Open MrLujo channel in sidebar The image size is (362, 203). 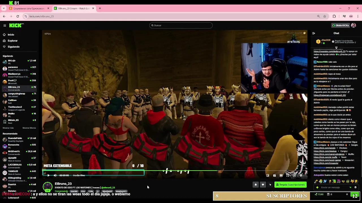click(x=19, y=62)
